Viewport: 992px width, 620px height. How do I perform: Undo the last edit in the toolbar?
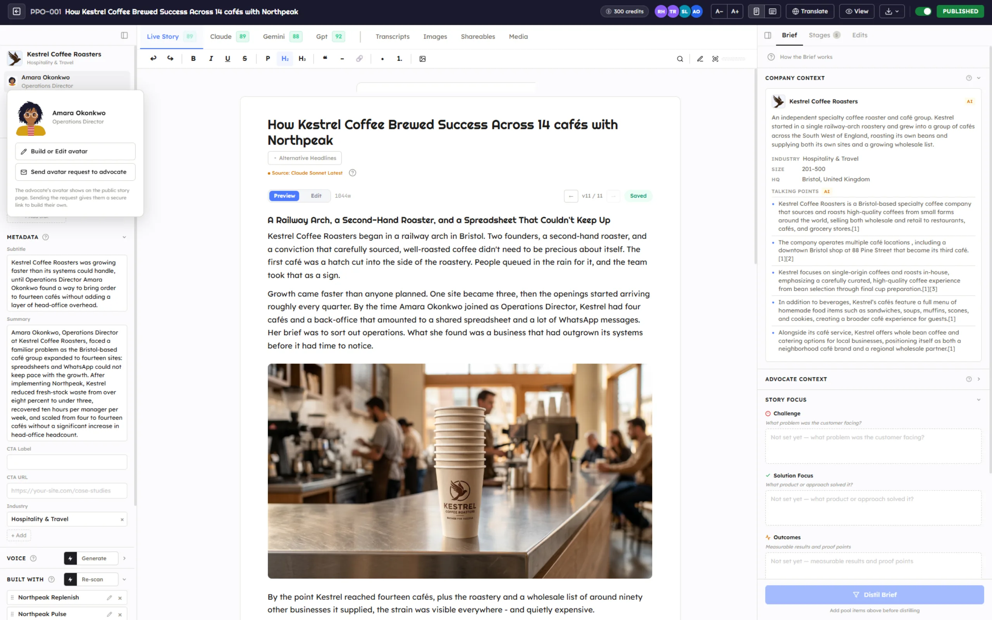(153, 59)
